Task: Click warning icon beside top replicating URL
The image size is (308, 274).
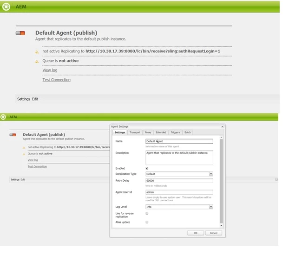Action: coord(37,52)
